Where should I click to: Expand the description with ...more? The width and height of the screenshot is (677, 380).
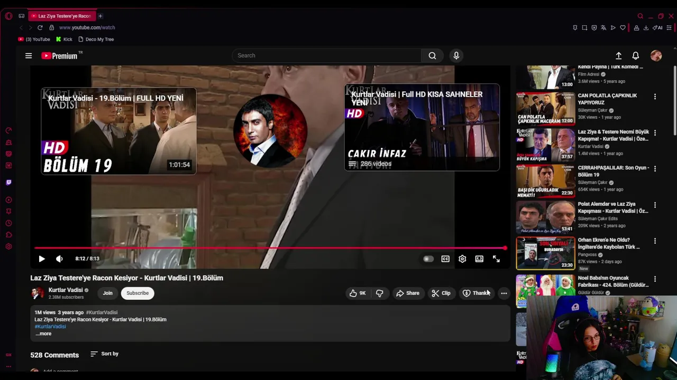tap(43, 334)
